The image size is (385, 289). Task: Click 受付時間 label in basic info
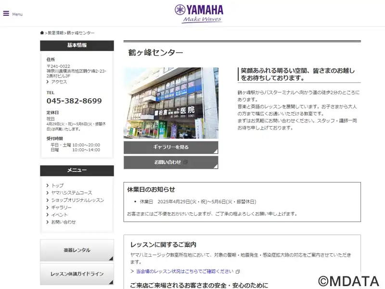tap(54, 138)
